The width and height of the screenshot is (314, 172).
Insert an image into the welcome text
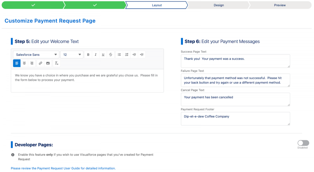(48, 63)
